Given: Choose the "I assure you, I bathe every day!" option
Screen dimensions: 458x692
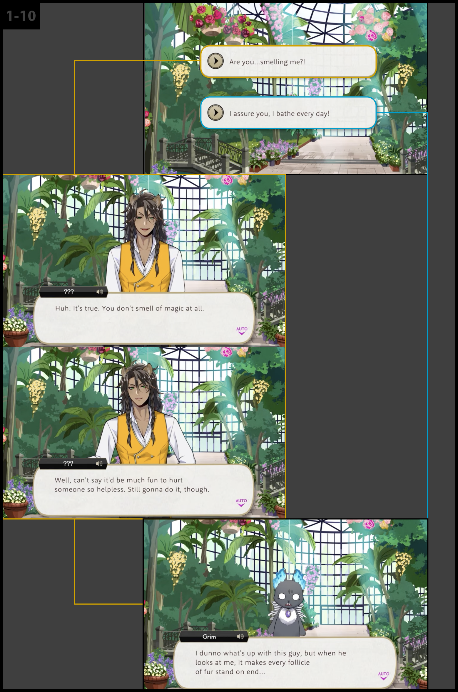Looking at the screenshot, I should [288, 113].
